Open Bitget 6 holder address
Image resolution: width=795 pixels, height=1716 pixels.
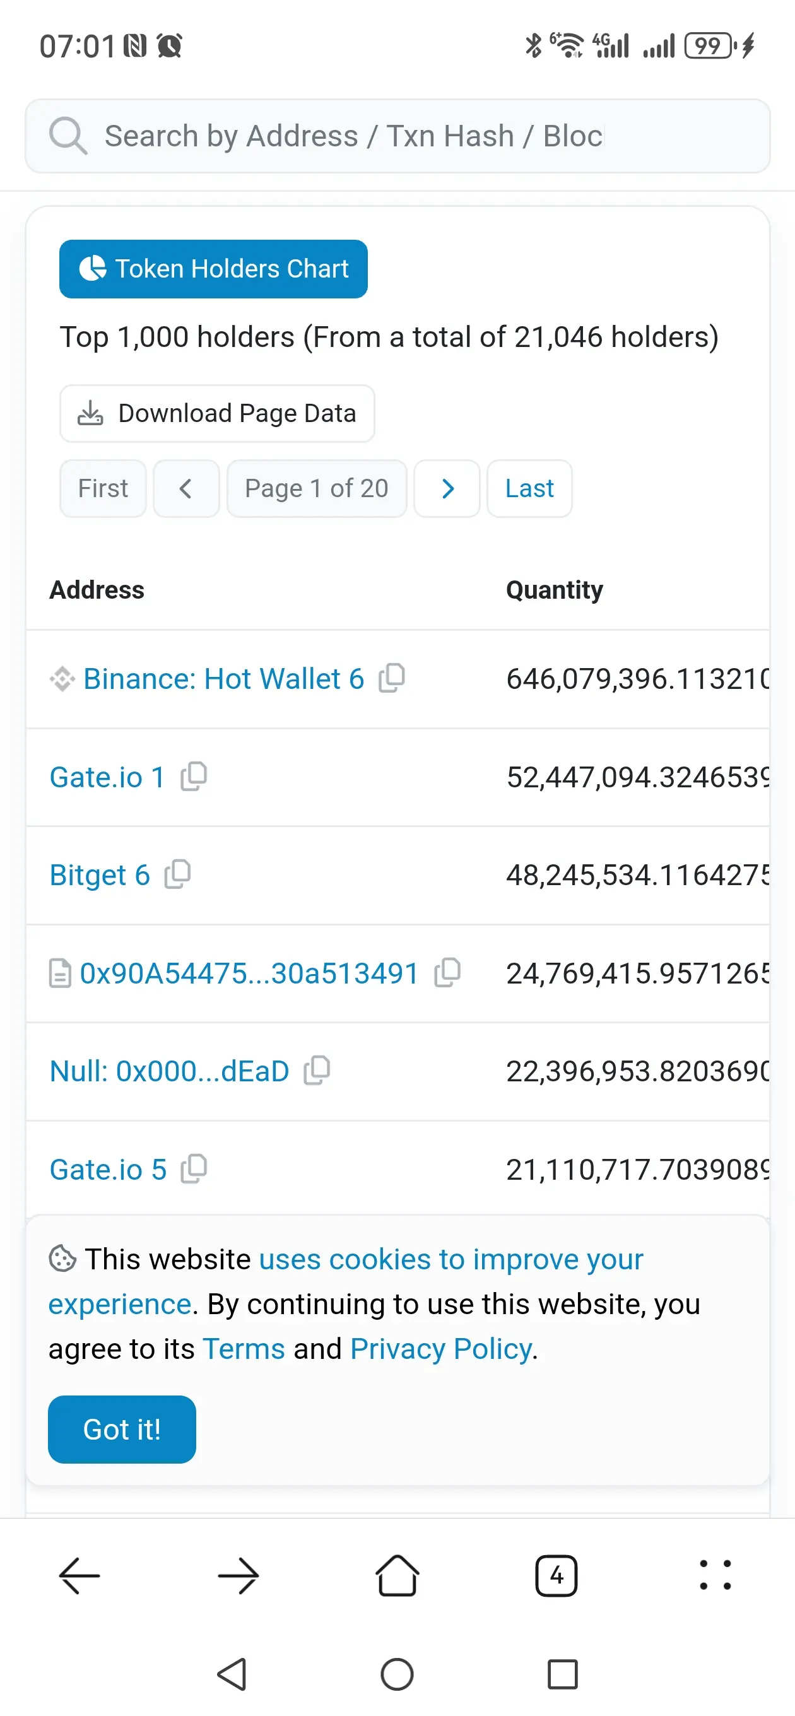click(x=100, y=874)
